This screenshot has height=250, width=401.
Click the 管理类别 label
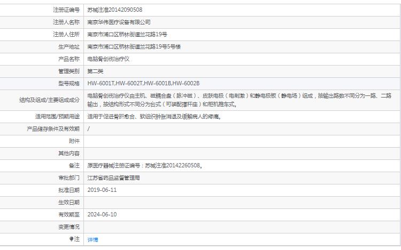[x=69, y=71]
